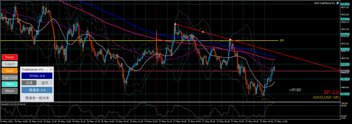Click the 26 May 18:55 time label
The width and height of the screenshot is (352, 124).
tap(108, 122)
